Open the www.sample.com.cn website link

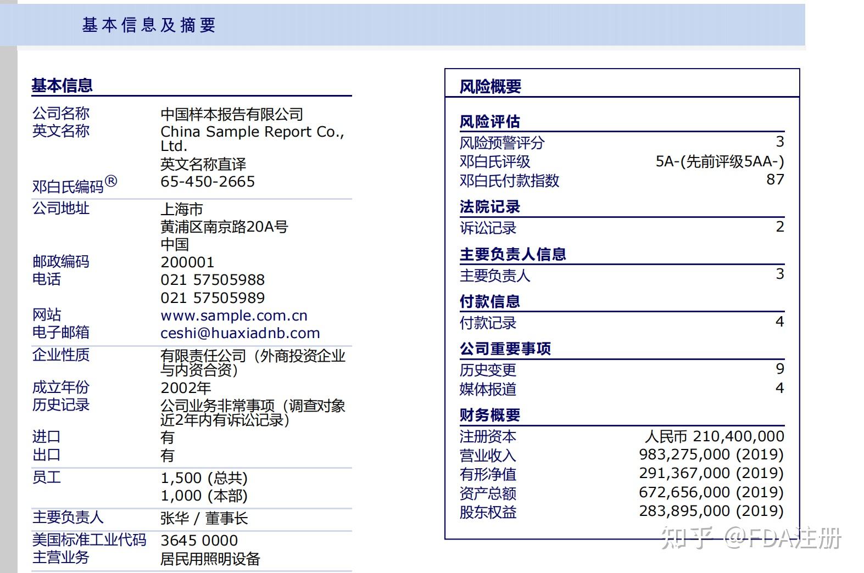(x=234, y=316)
